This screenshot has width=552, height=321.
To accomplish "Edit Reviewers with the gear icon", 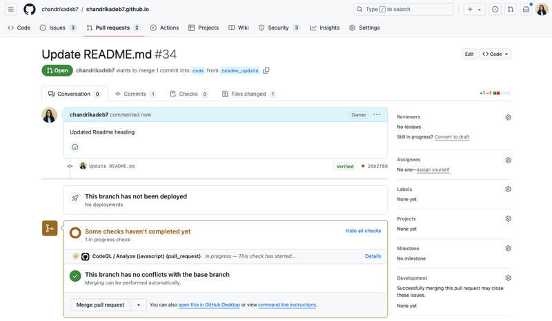I will 508,117.
